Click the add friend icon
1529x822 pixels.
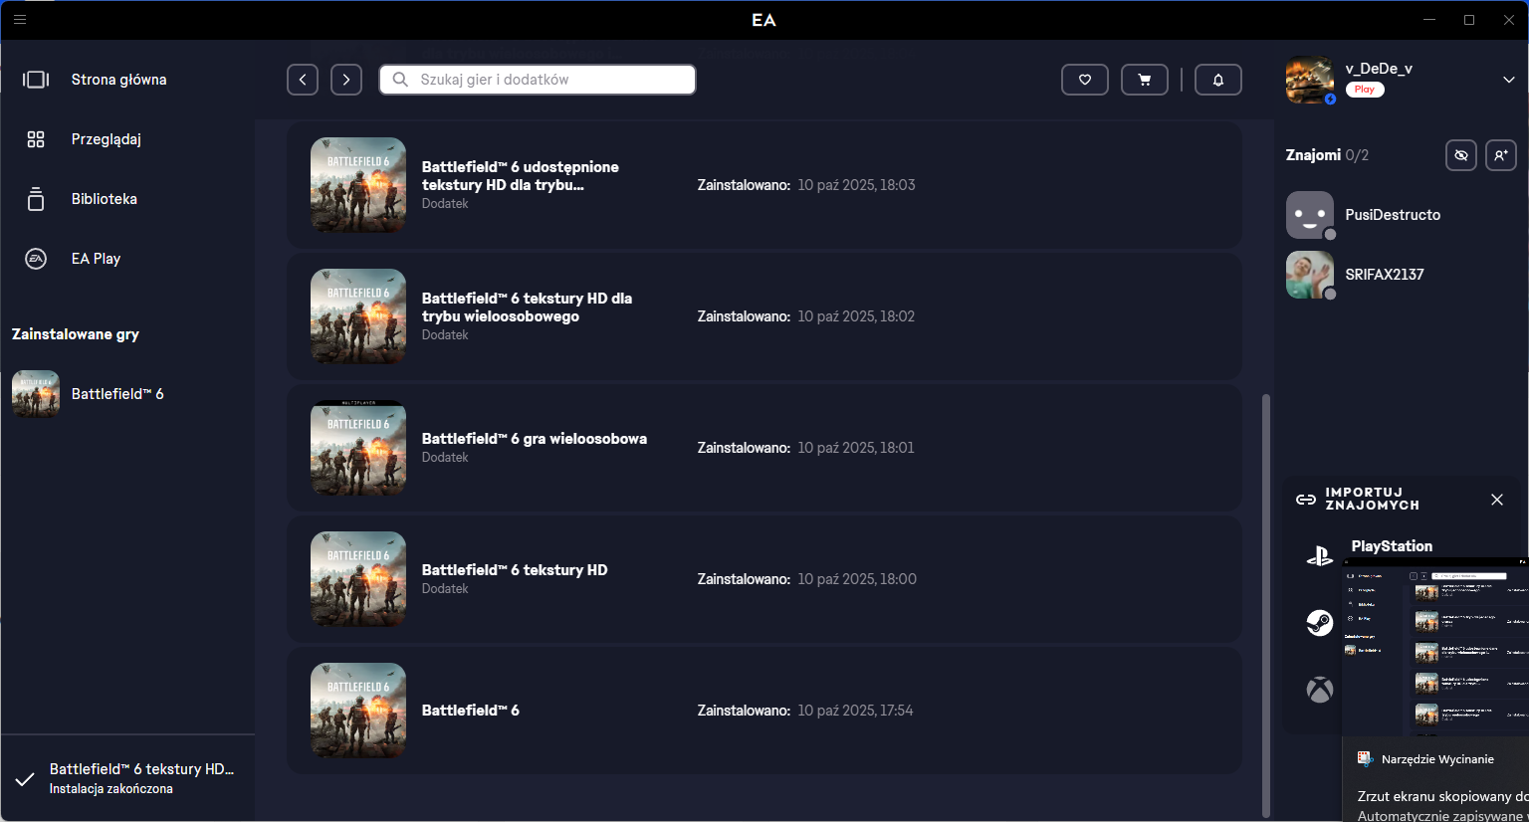[1501, 155]
